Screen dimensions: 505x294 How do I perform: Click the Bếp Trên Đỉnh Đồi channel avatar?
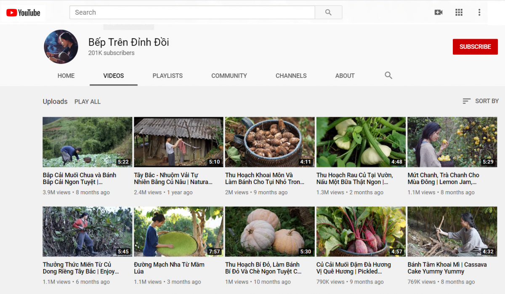pyautogui.click(x=61, y=47)
